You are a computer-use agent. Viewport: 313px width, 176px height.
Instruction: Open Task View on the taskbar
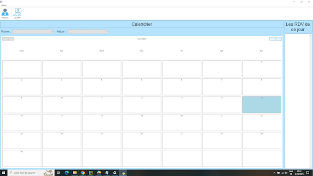pos(58,173)
